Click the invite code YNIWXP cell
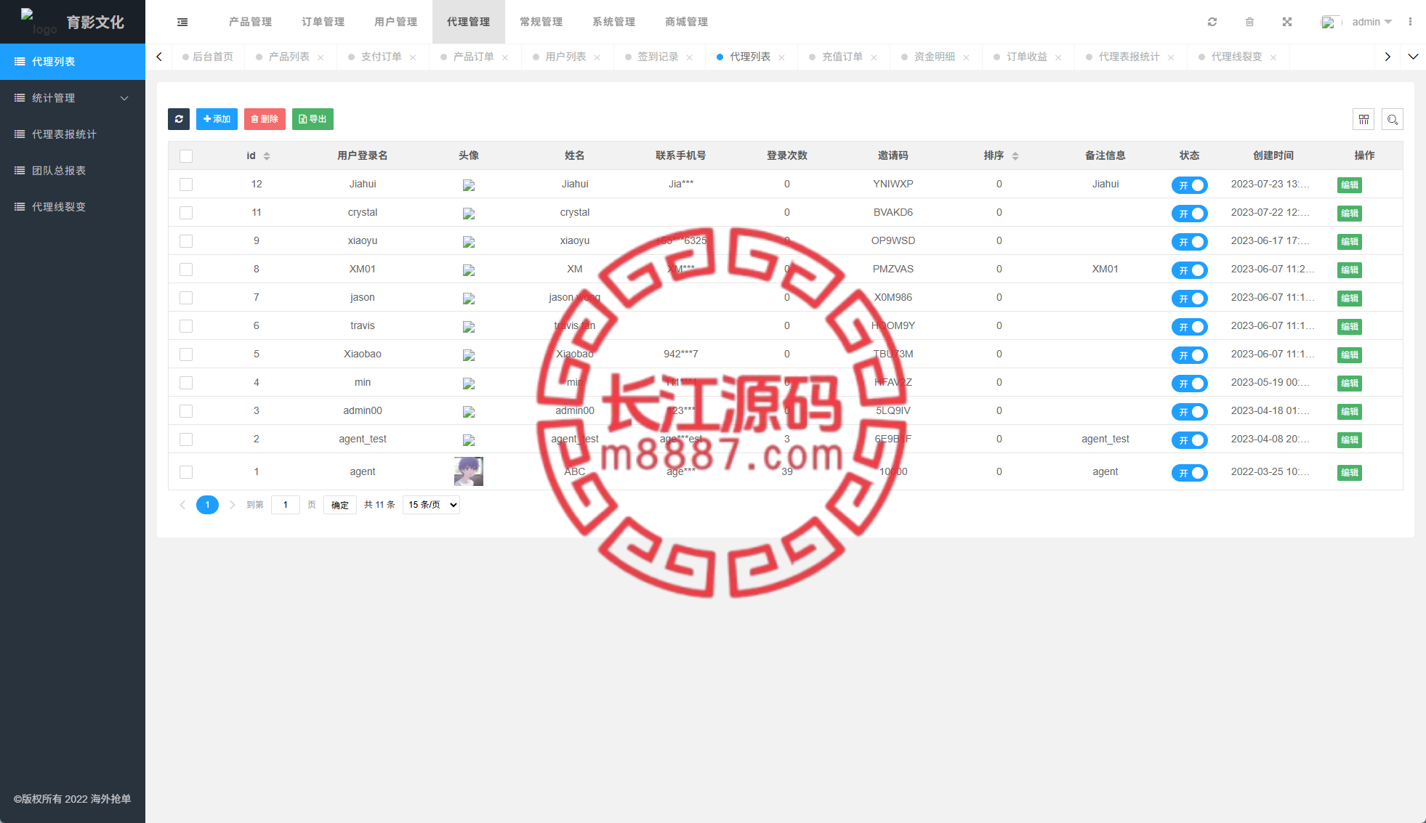Viewport: 1426px width, 823px height. 893,184
